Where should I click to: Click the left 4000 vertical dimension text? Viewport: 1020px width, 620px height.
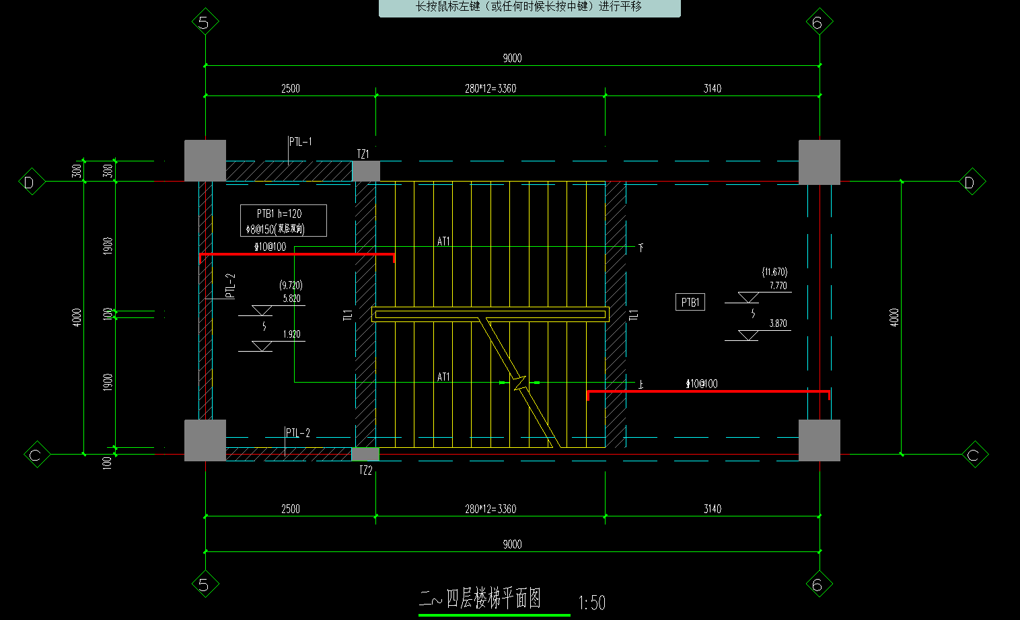[77, 317]
